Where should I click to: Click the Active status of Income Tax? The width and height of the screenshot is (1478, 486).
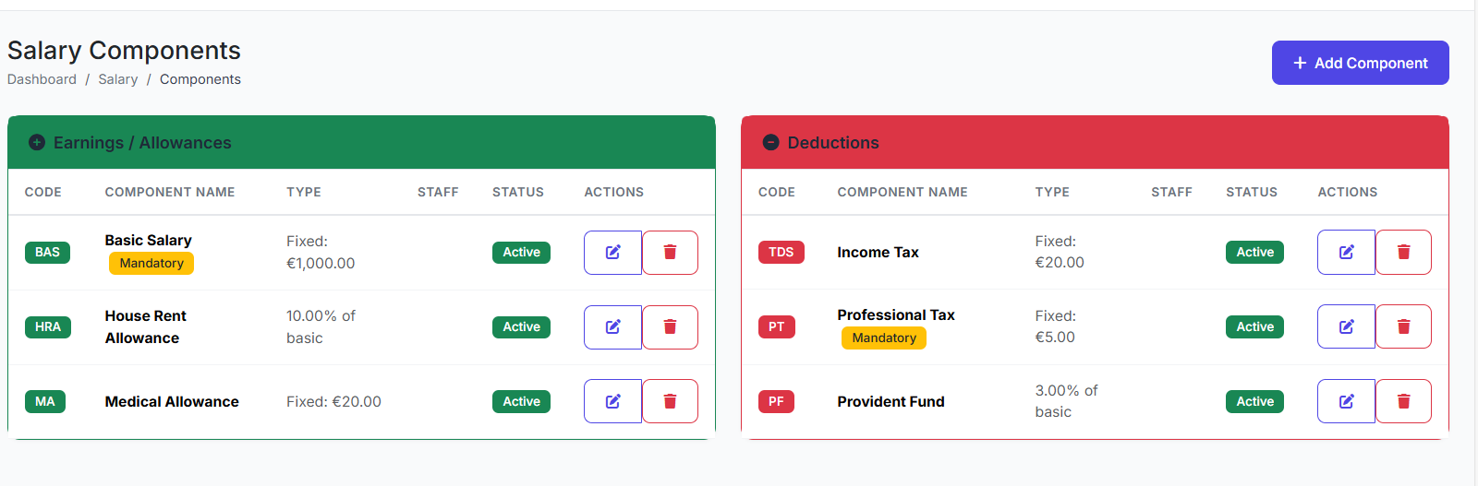(1254, 252)
